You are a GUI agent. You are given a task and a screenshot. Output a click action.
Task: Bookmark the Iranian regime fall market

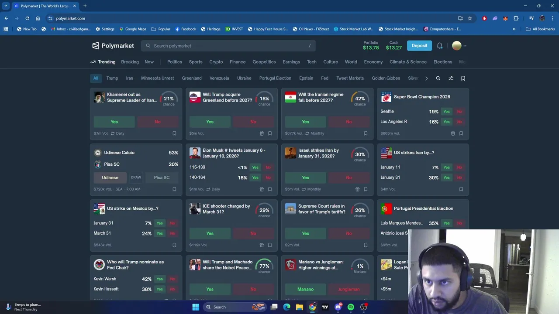point(366,133)
